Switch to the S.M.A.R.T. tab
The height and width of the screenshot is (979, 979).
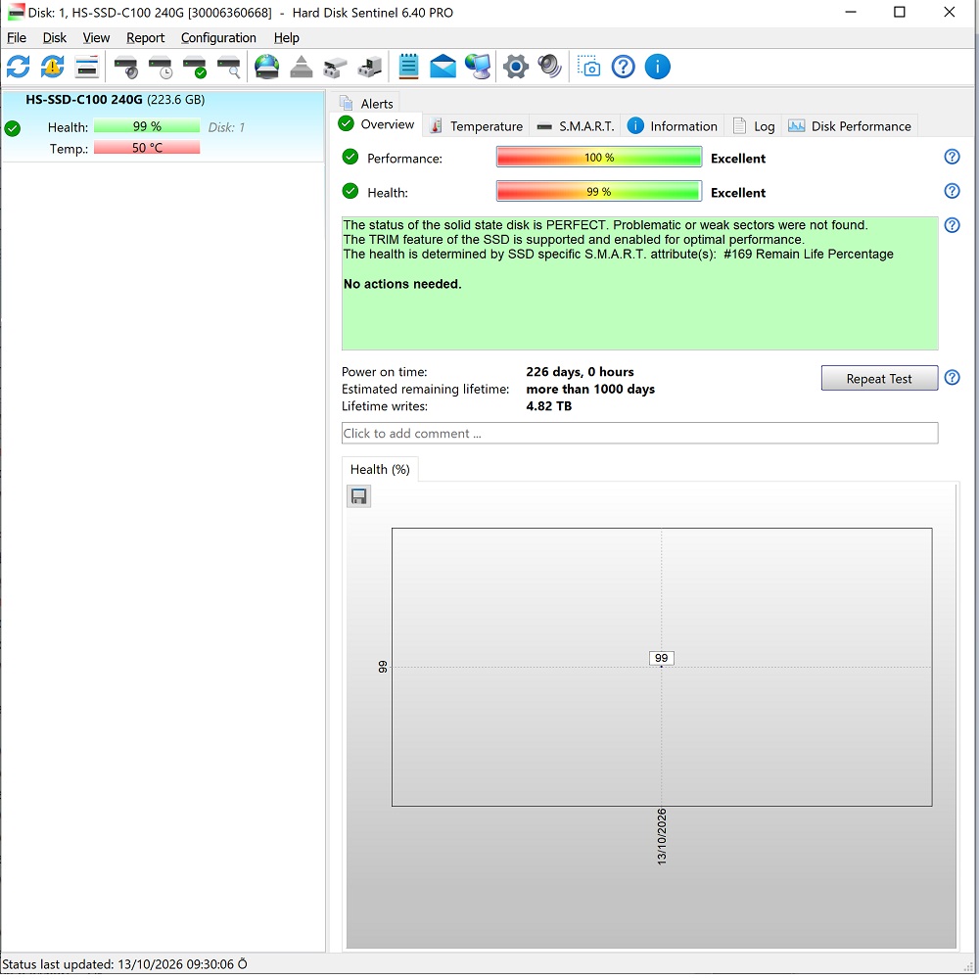click(x=575, y=126)
